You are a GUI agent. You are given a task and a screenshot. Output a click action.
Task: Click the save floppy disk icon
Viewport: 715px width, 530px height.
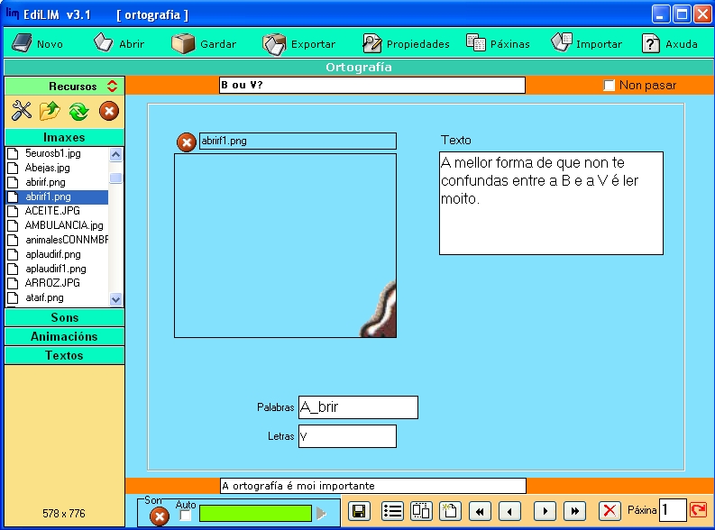[x=358, y=511]
